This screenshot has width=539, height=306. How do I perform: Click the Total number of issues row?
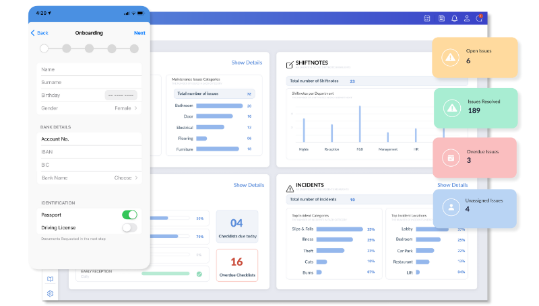214,93
